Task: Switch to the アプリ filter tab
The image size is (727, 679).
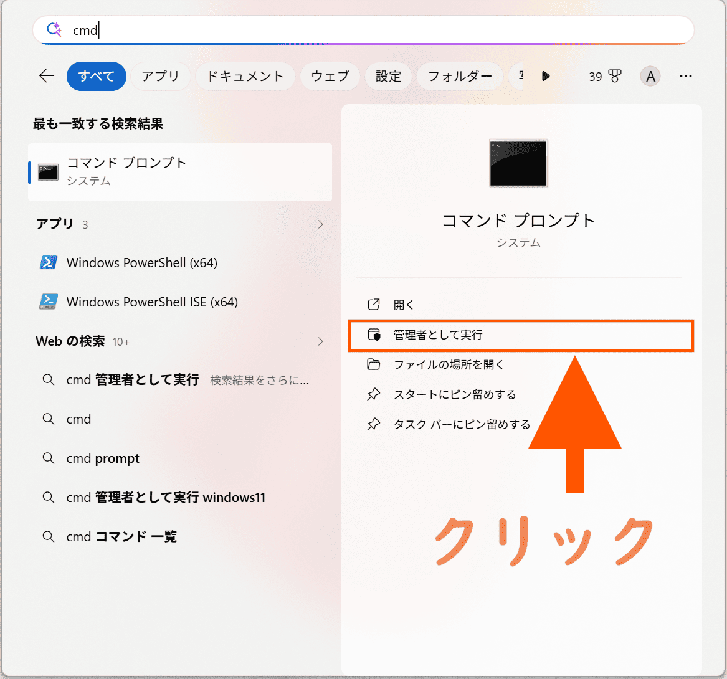Action: 160,76
